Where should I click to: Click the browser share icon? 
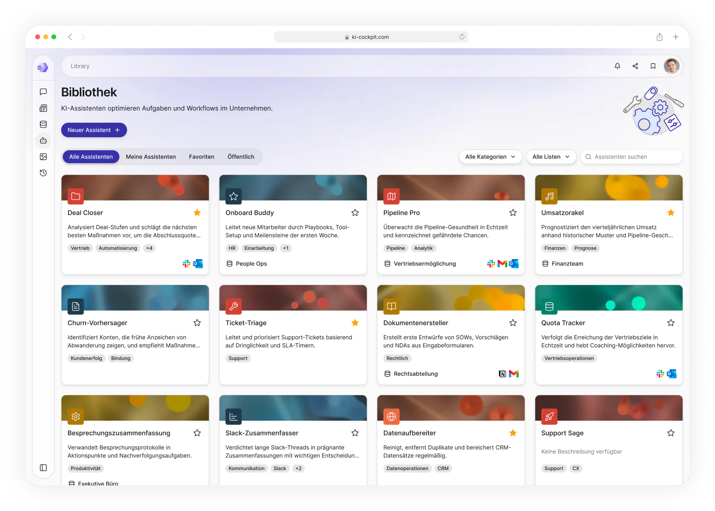pos(659,37)
